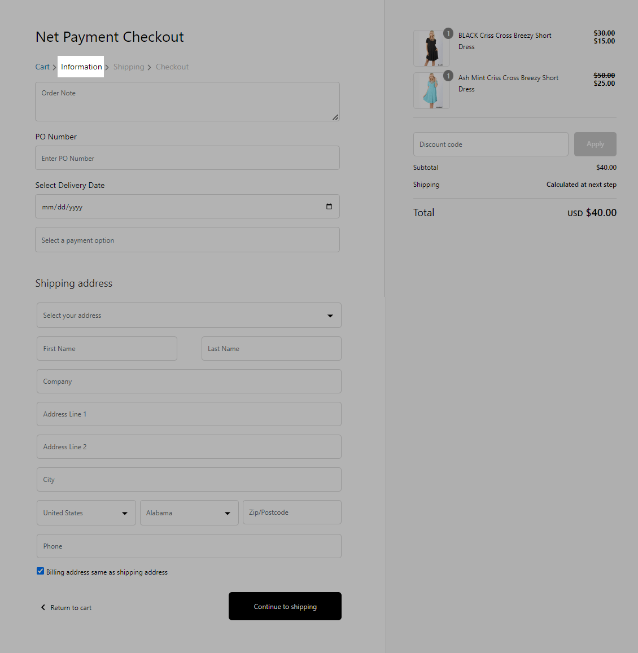Expand the shipping address selection dropdown
This screenshot has width=638, height=653.
point(189,315)
